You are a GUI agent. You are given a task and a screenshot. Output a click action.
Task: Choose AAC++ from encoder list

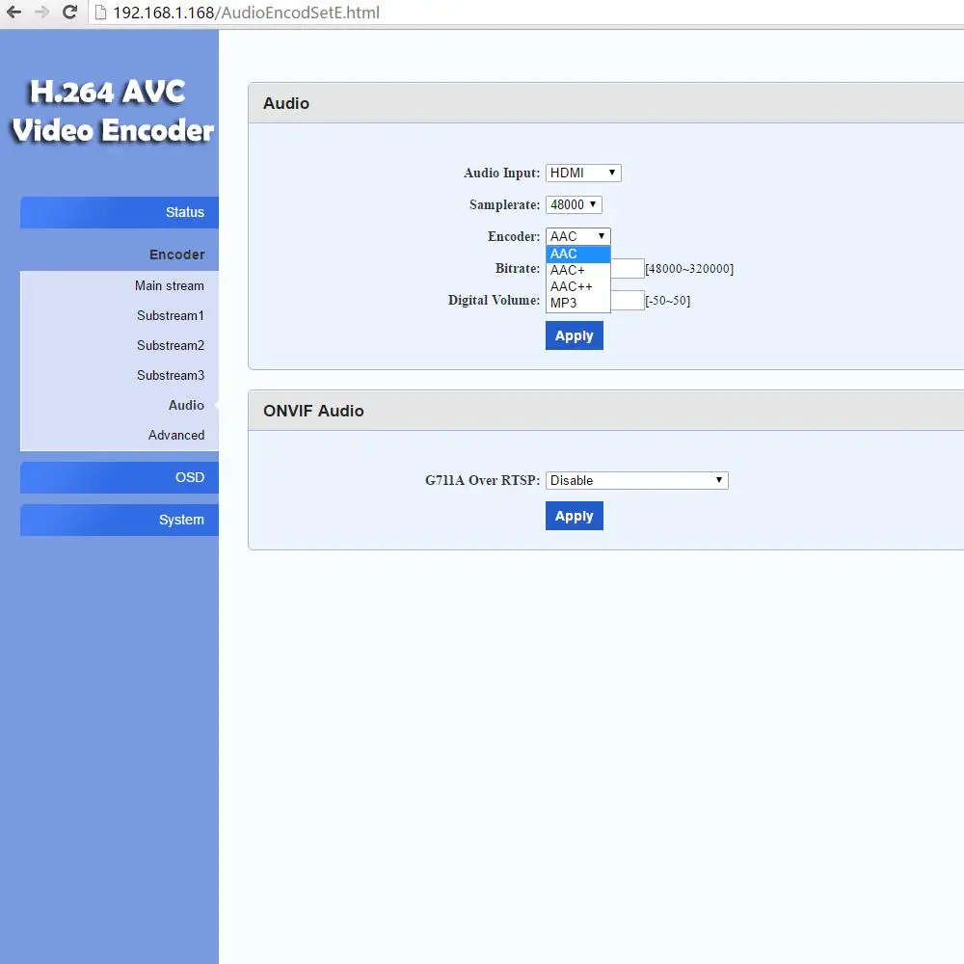pyautogui.click(x=577, y=286)
